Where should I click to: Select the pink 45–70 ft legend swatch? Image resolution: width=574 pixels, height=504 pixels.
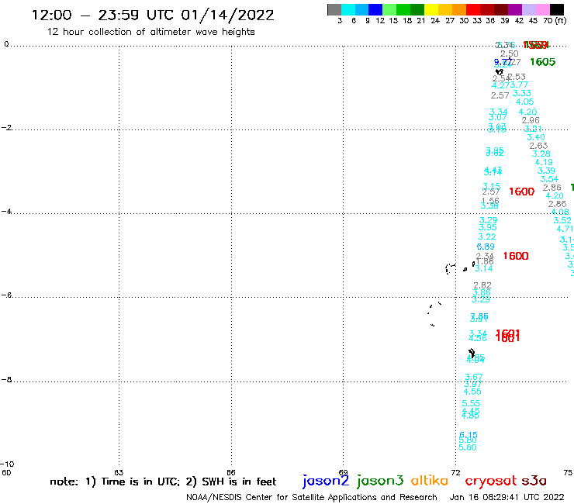[x=543, y=9]
